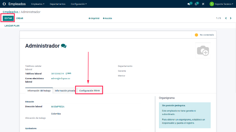
Task: Click the green user avatar icon
Action: (x=212, y=4)
